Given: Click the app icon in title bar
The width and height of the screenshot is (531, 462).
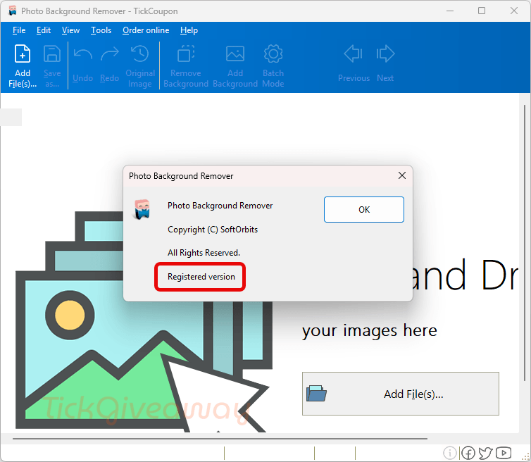Looking at the screenshot, I should tap(13, 11).
